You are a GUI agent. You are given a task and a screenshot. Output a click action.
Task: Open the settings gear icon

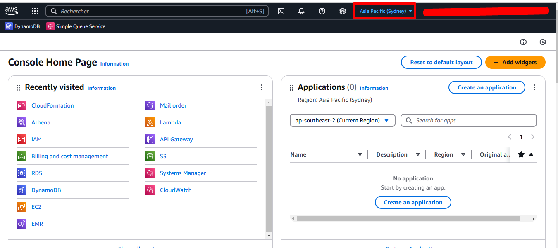tap(343, 11)
